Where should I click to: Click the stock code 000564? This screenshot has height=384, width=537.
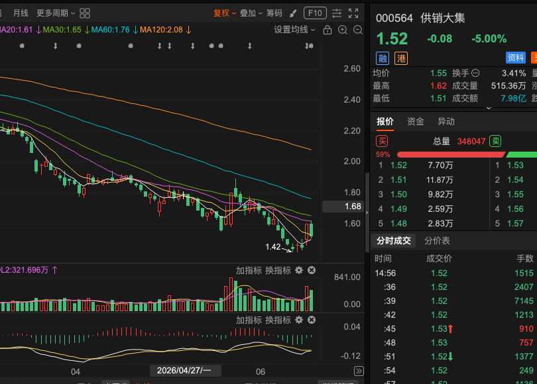click(394, 18)
